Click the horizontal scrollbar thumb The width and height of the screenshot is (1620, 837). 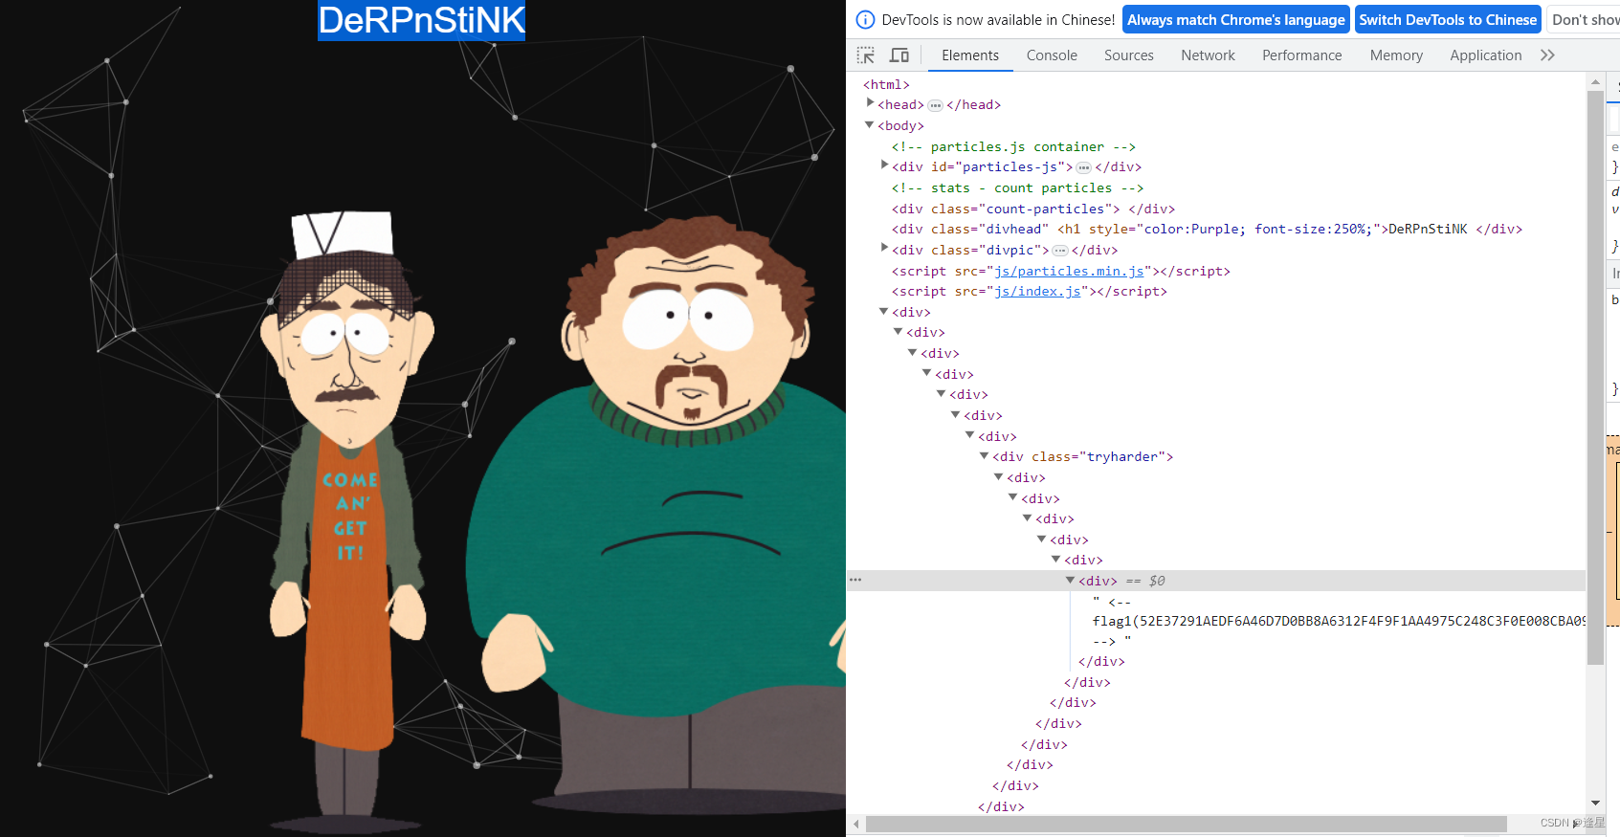pos(1186,824)
